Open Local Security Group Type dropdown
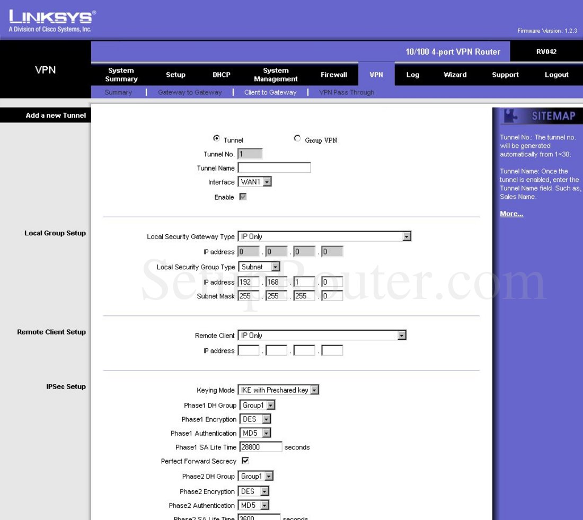The width and height of the screenshot is (583, 520). click(x=259, y=267)
